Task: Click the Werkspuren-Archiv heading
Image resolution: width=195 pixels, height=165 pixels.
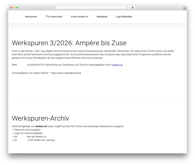Action: (41, 118)
